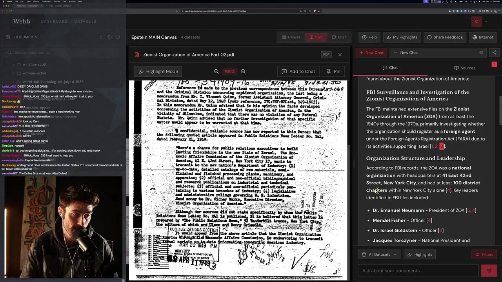Open Help

click(369, 37)
